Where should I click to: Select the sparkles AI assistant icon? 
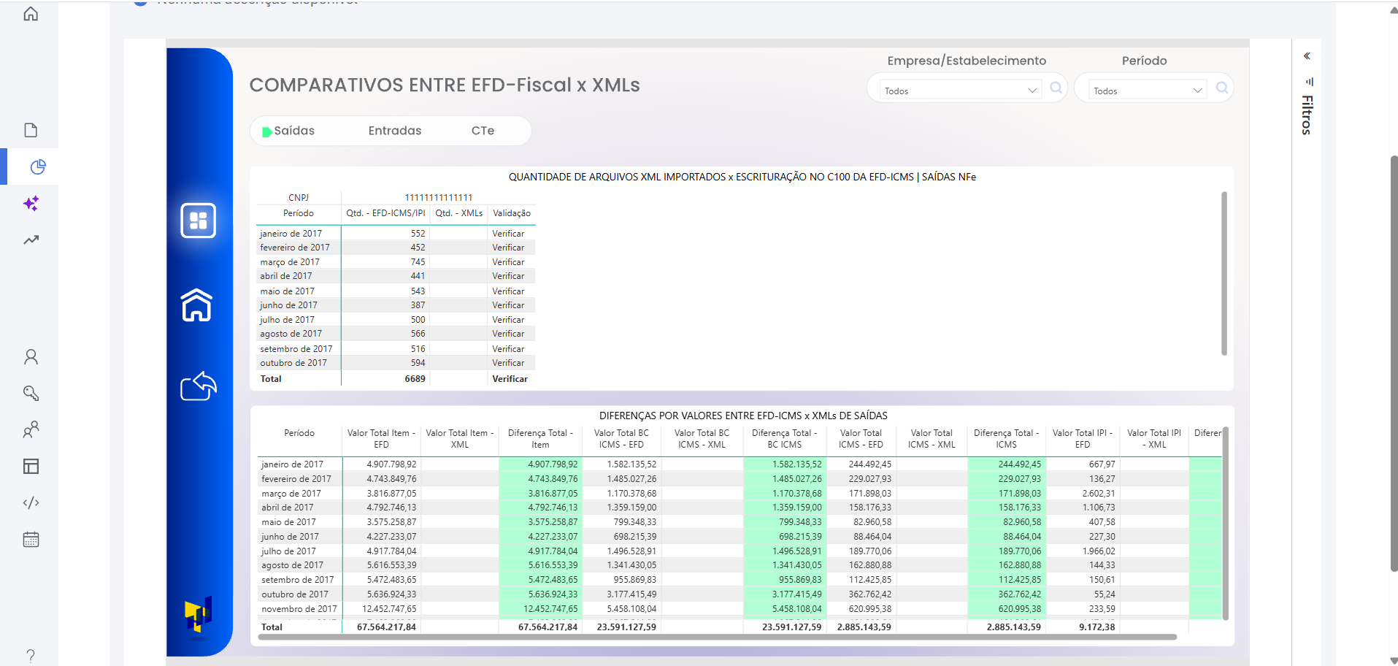tap(30, 204)
